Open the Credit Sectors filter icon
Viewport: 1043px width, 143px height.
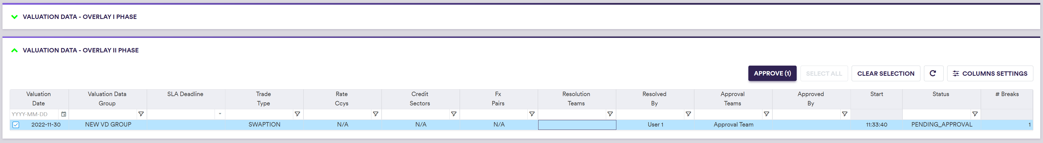(x=453, y=114)
